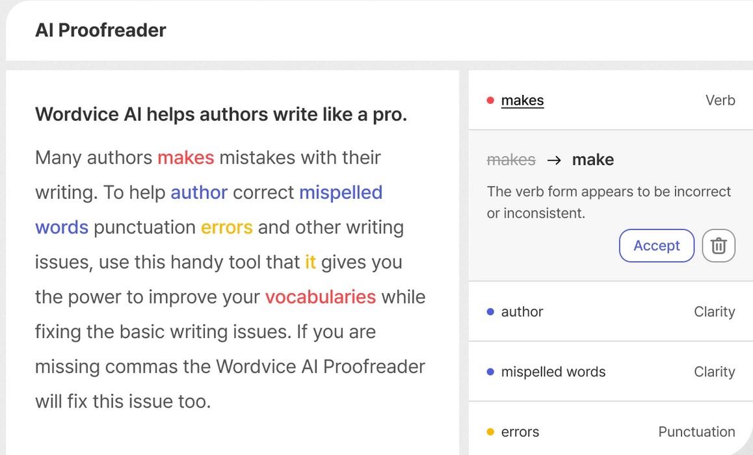This screenshot has width=753, height=455.
Task: Click the highlighted word mispelled in paragraph
Action: click(340, 192)
